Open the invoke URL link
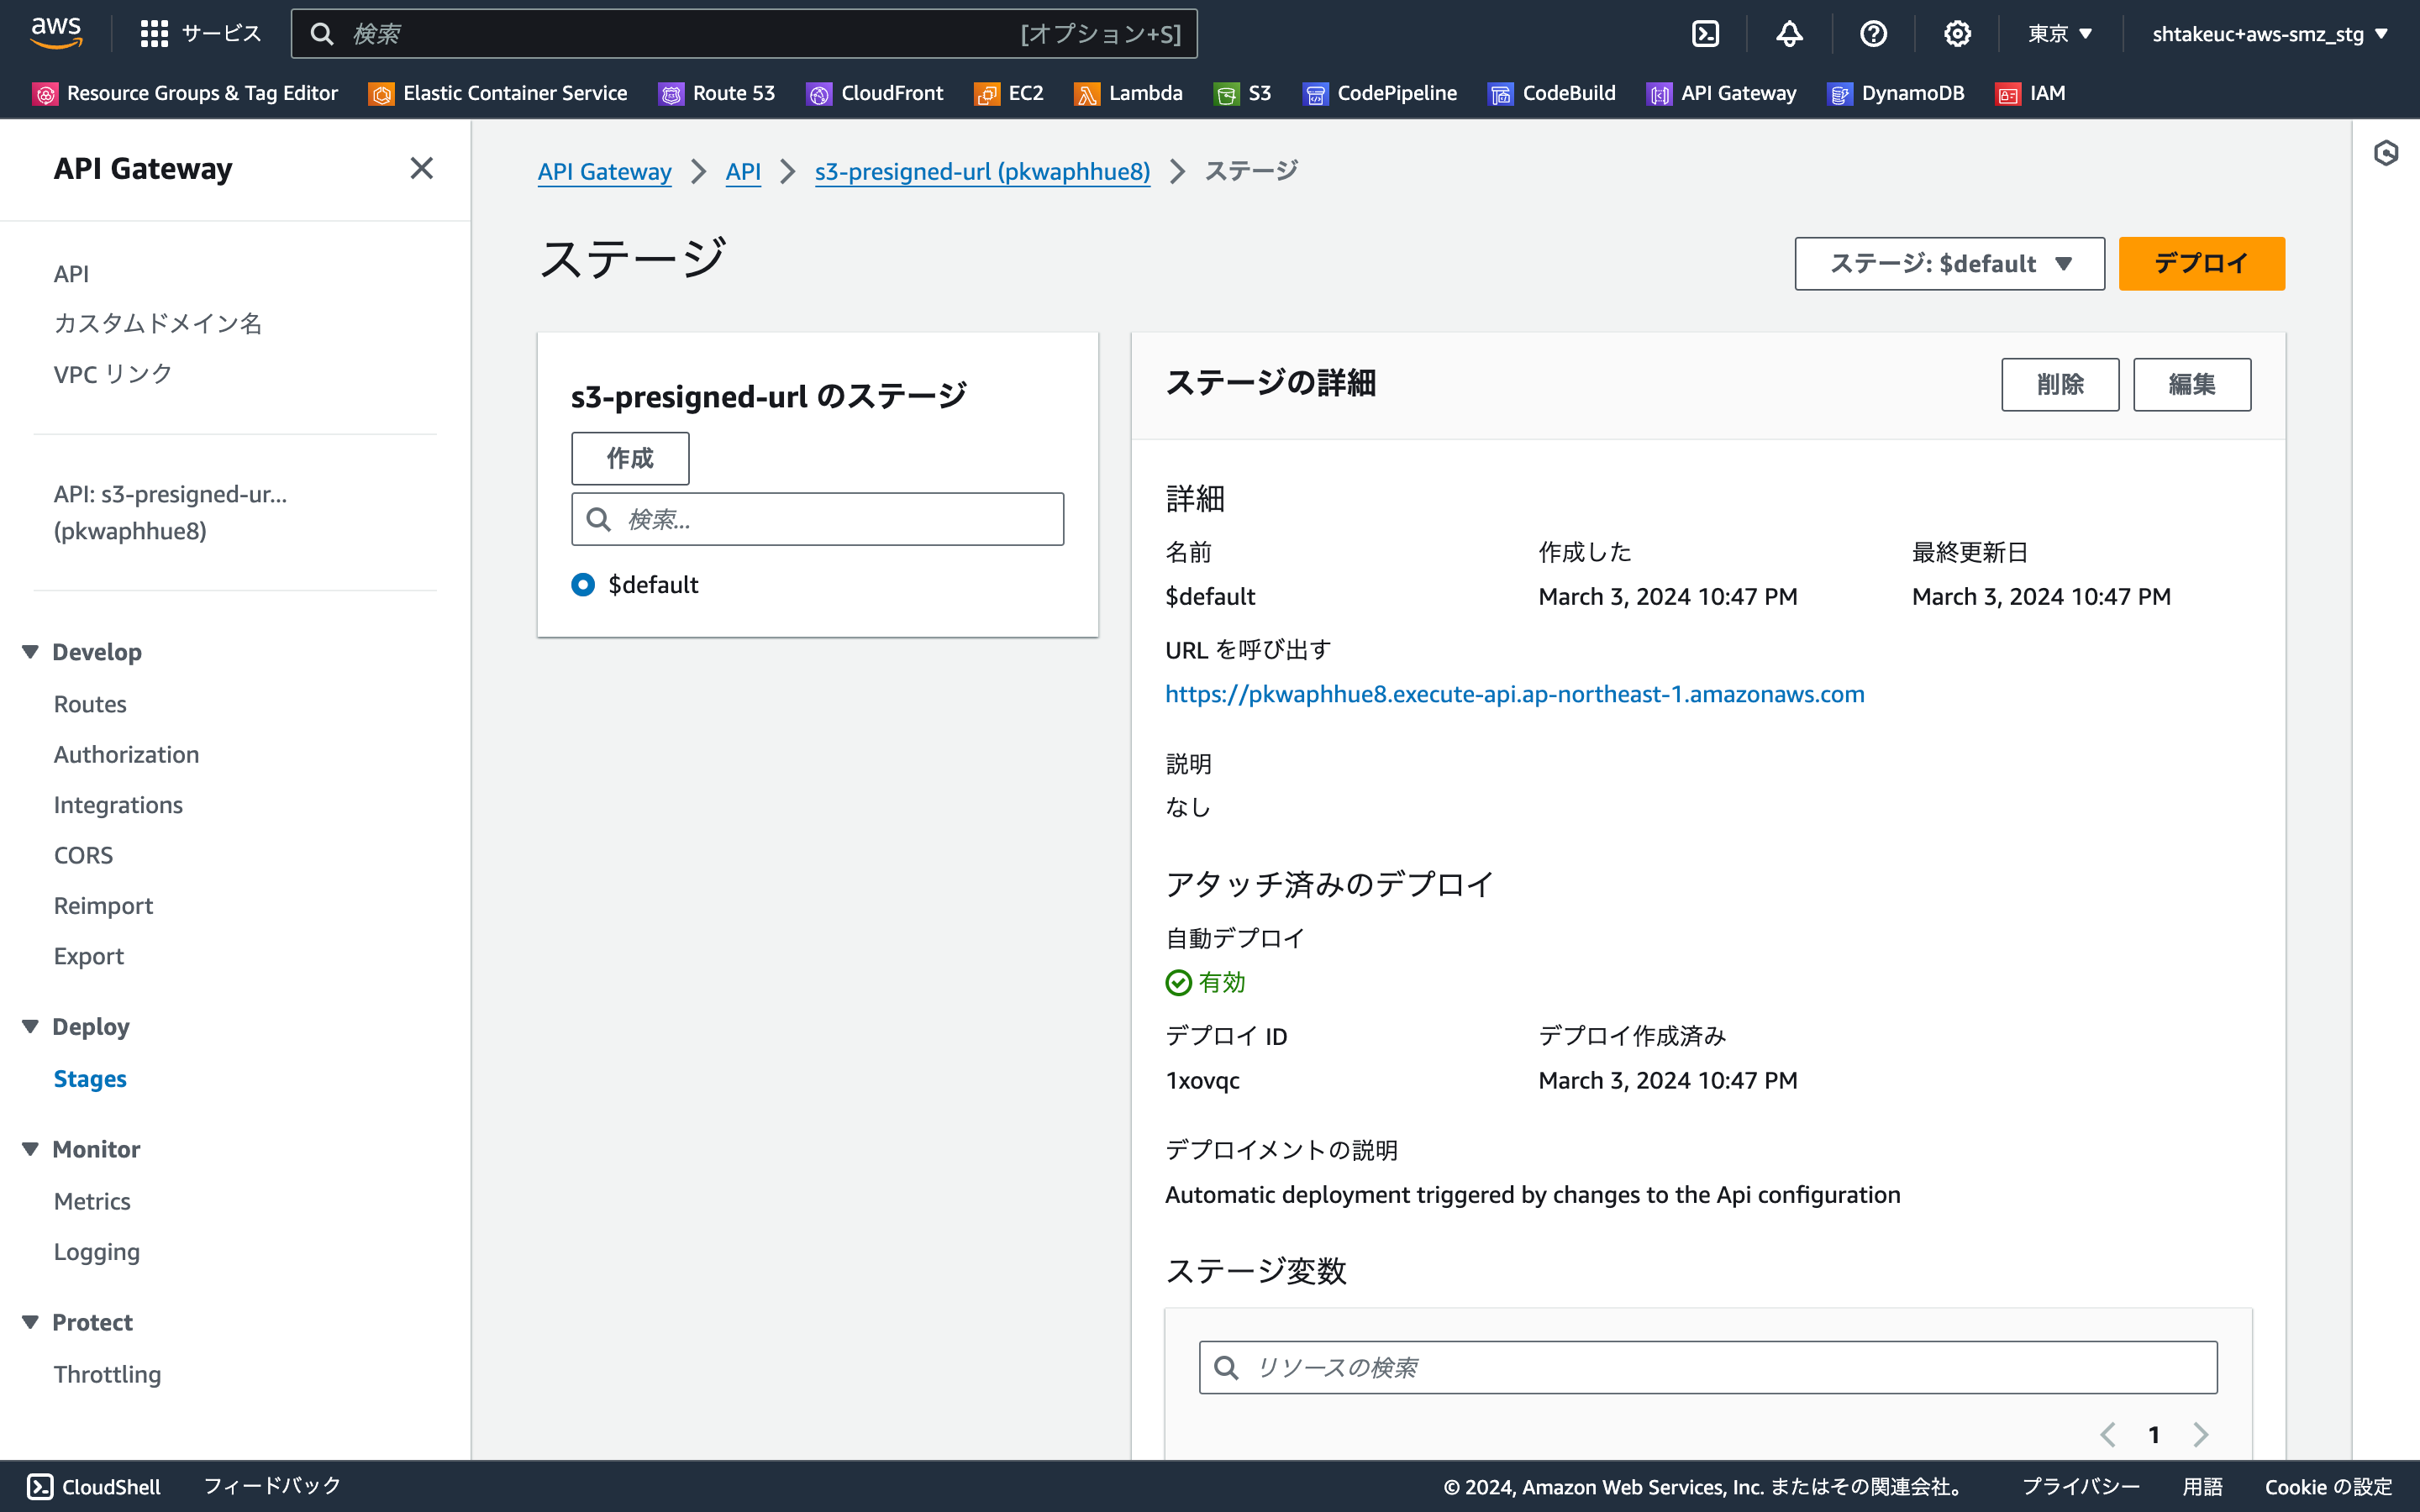Viewport: 2420px width, 1512px height. click(1514, 693)
